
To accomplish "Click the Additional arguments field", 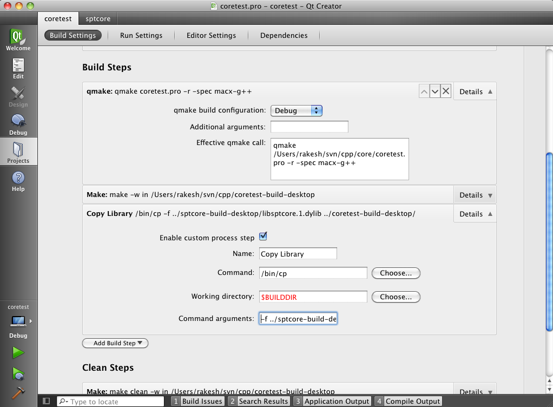I will pos(310,127).
